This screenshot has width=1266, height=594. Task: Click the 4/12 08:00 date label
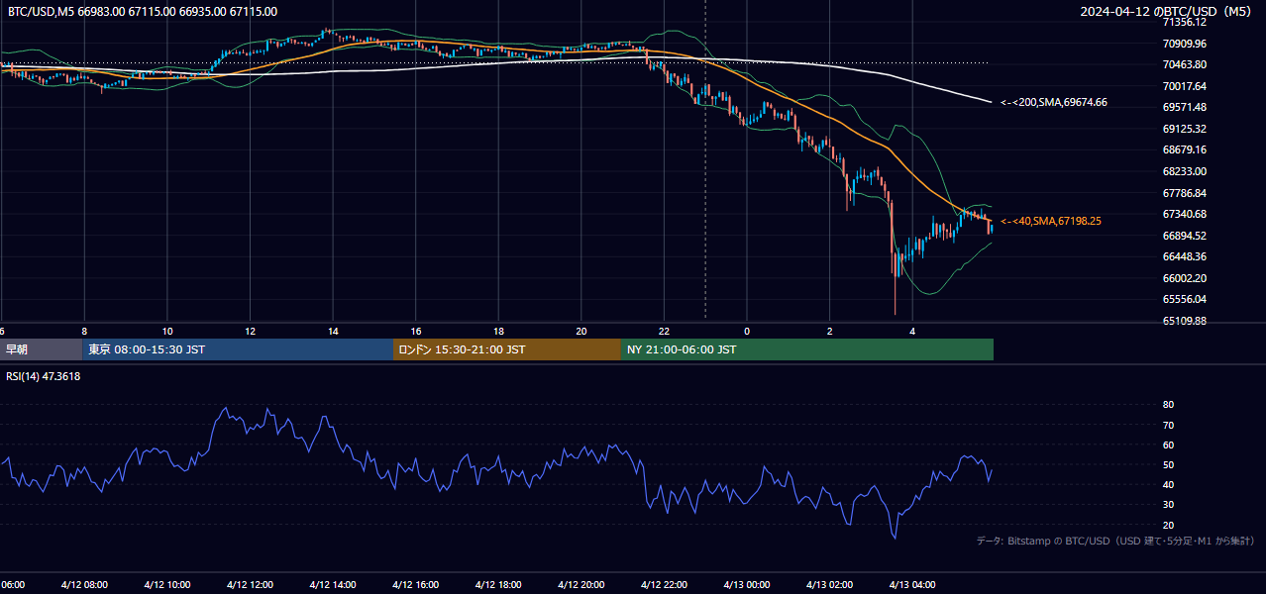[84, 584]
